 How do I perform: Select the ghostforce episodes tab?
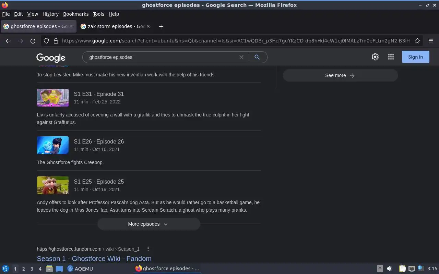click(38, 26)
